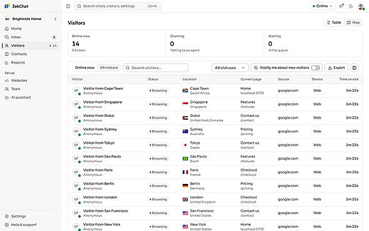Click the ZebChat logo icon
This screenshot has height=231, width=369.
pos(8,6)
